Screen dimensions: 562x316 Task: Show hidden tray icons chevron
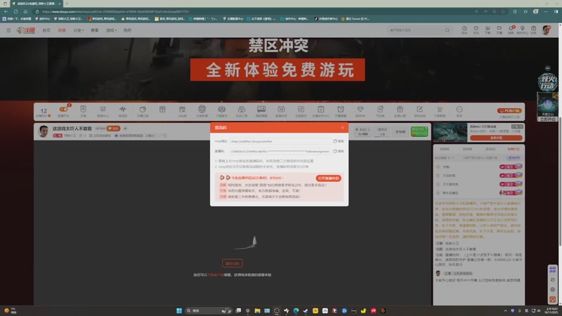(505, 310)
